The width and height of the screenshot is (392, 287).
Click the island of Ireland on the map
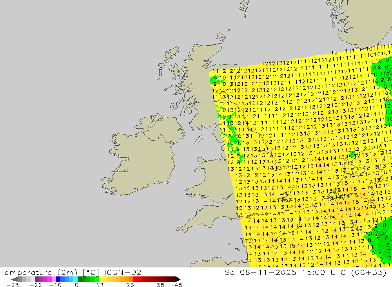click(143, 155)
